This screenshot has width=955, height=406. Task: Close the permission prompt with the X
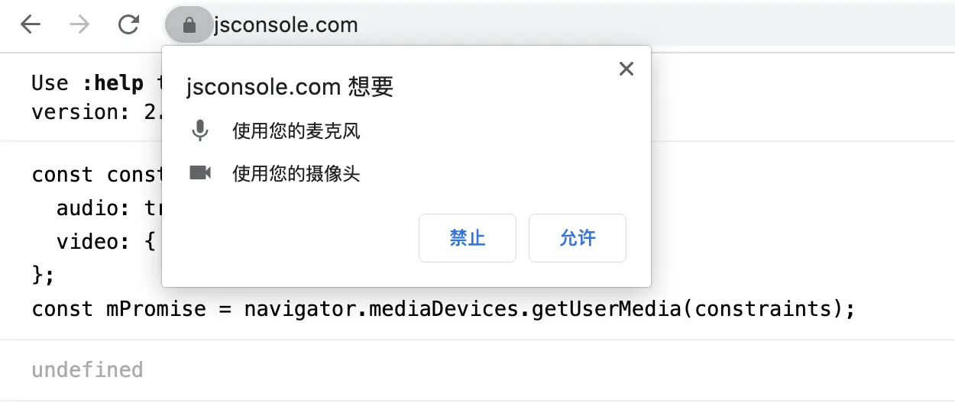point(626,69)
